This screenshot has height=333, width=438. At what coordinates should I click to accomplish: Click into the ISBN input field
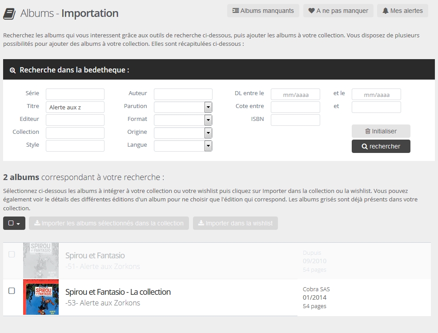(x=295, y=120)
